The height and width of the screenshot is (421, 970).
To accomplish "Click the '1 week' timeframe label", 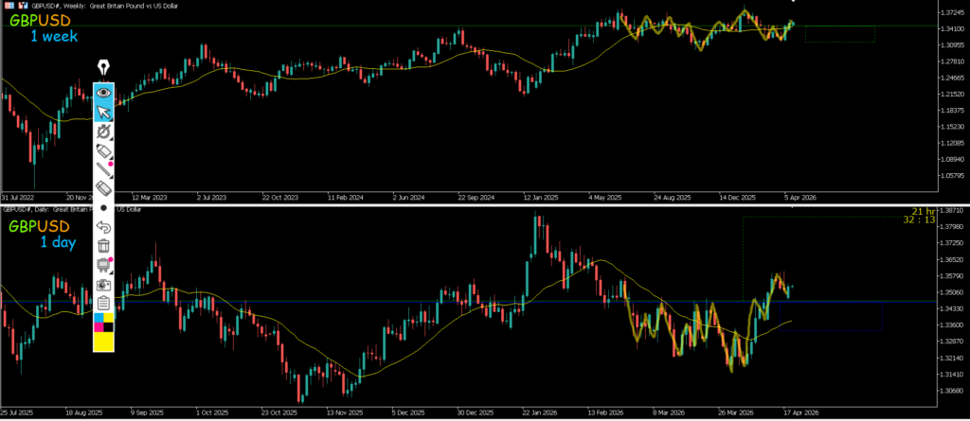I will (53, 36).
